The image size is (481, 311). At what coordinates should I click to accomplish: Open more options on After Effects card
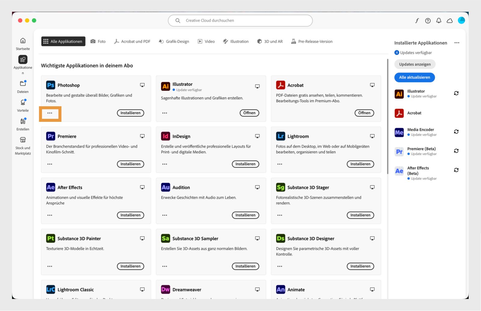[50, 215]
